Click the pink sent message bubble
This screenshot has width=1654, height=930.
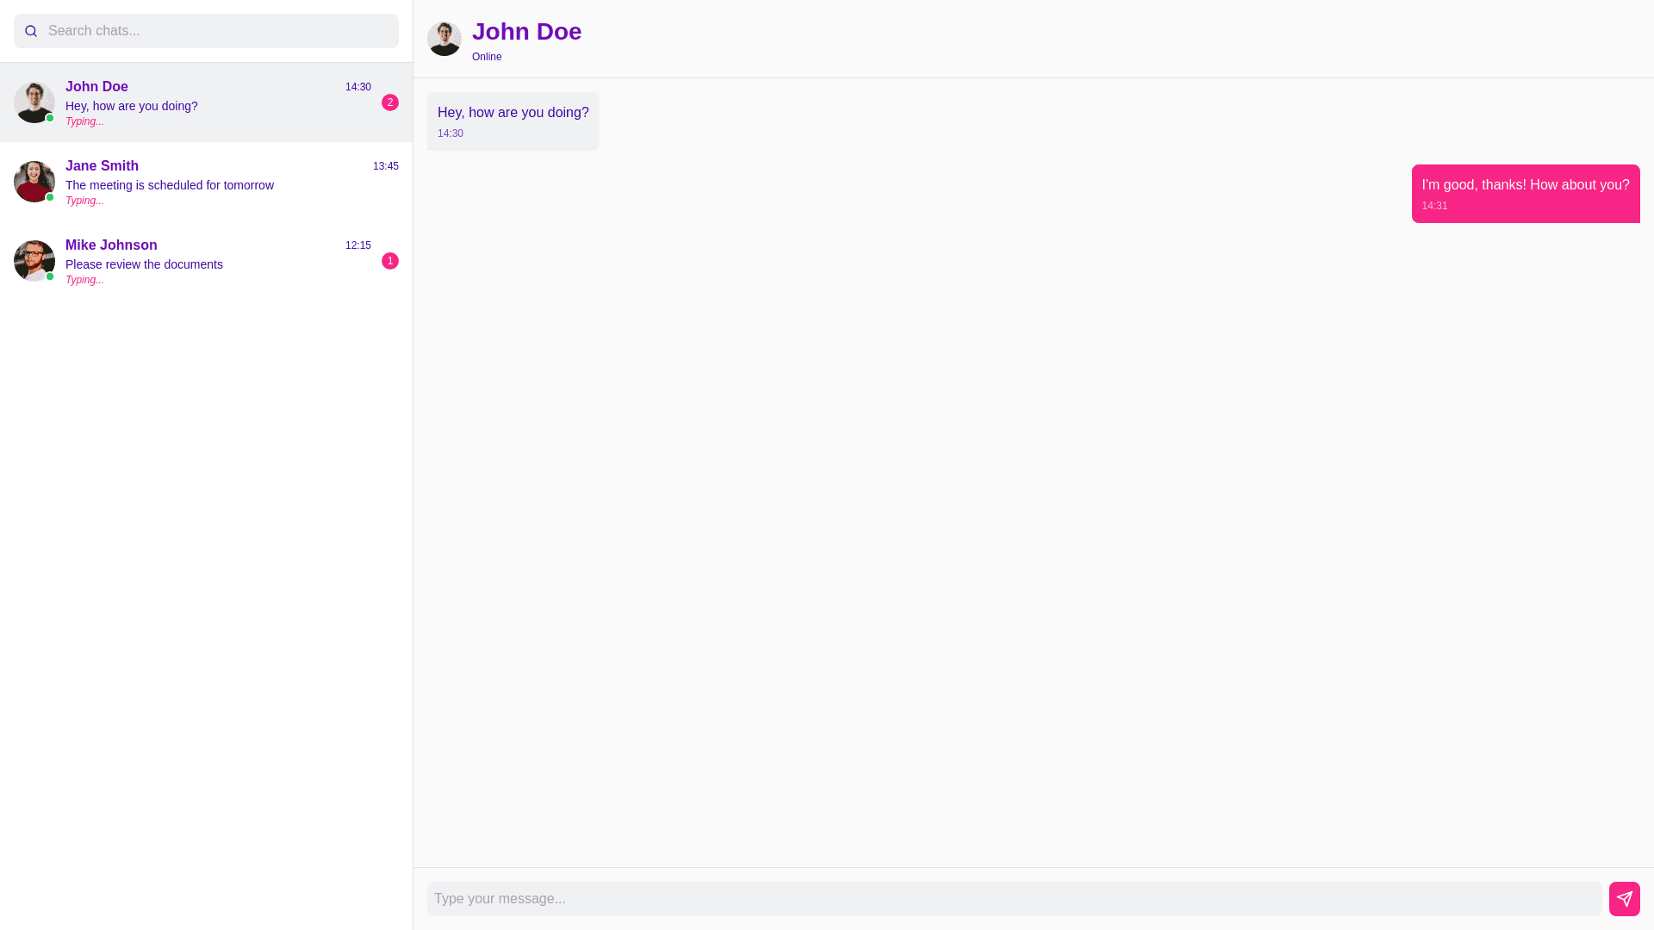(x=1525, y=193)
